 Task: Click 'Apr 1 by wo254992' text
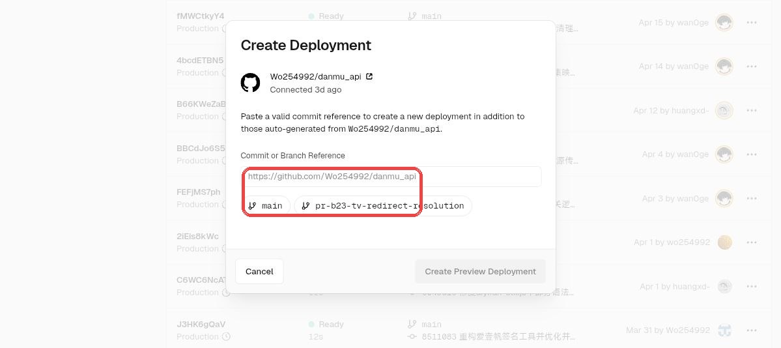coord(672,242)
